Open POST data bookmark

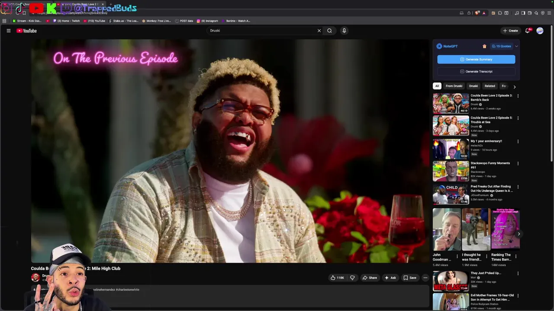[184, 21]
